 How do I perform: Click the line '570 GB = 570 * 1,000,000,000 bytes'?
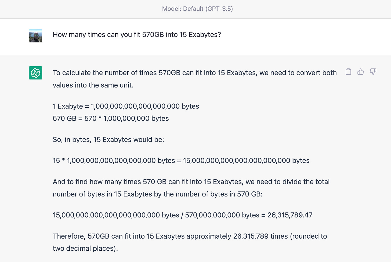(x=111, y=118)
